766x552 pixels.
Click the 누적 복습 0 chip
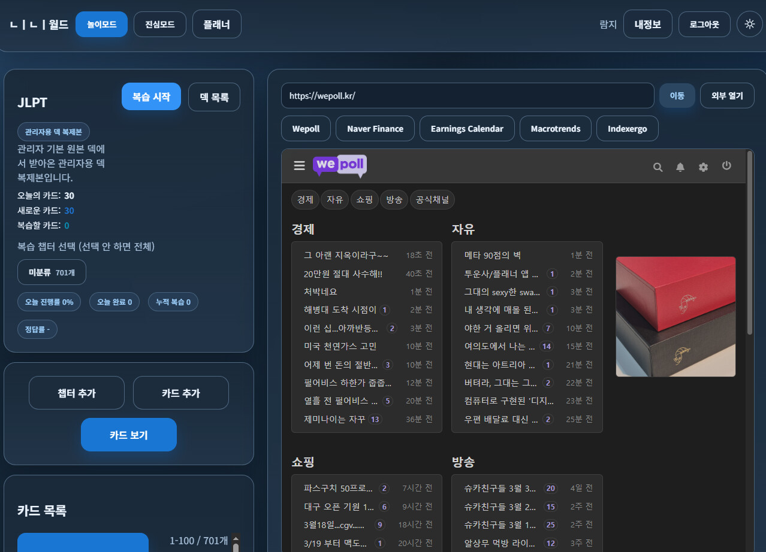[x=173, y=302]
